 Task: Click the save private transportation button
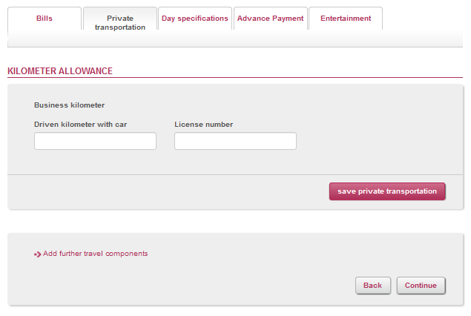[387, 191]
